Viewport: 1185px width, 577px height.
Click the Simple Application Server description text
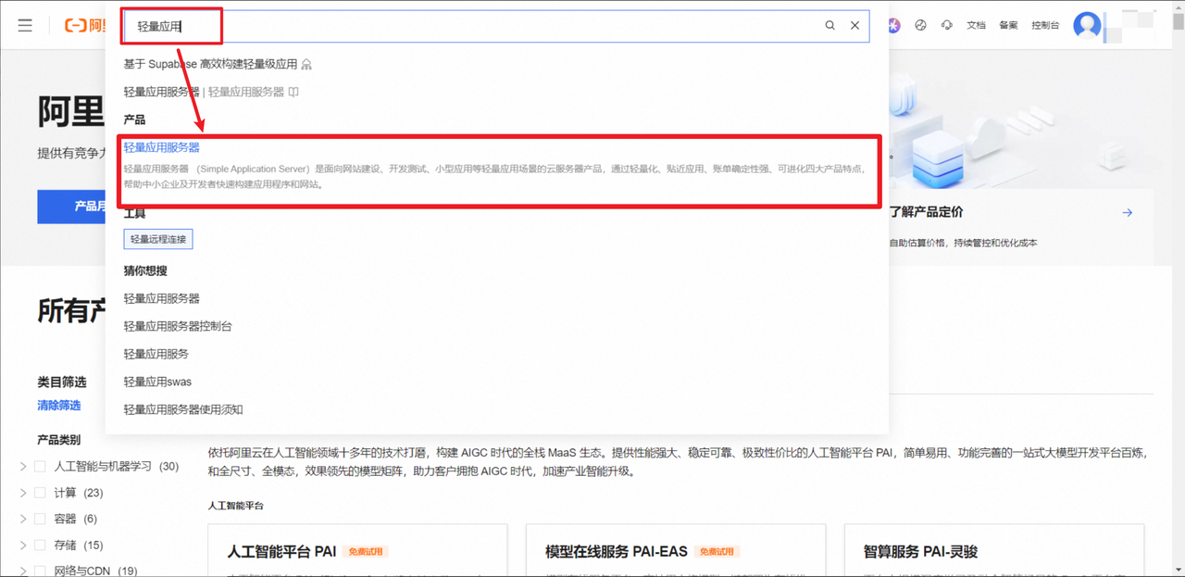coord(494,177)
